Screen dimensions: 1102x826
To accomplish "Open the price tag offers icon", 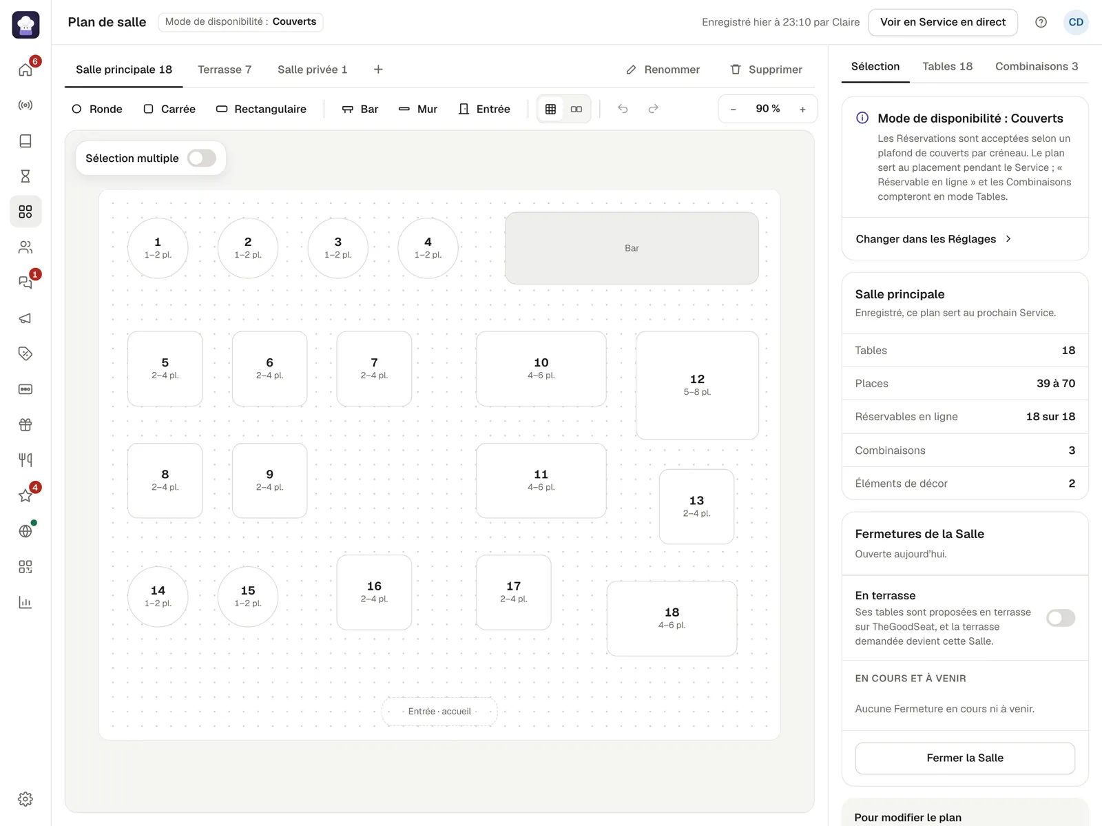I will [x=25, y=353].
